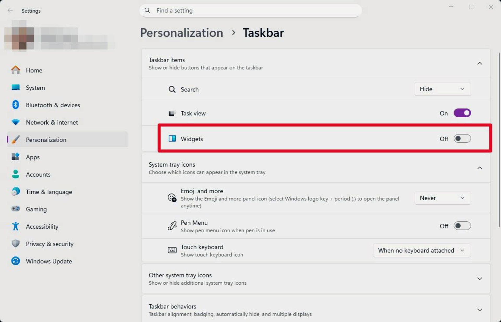Open the Apps settings page

coord(33,157)
